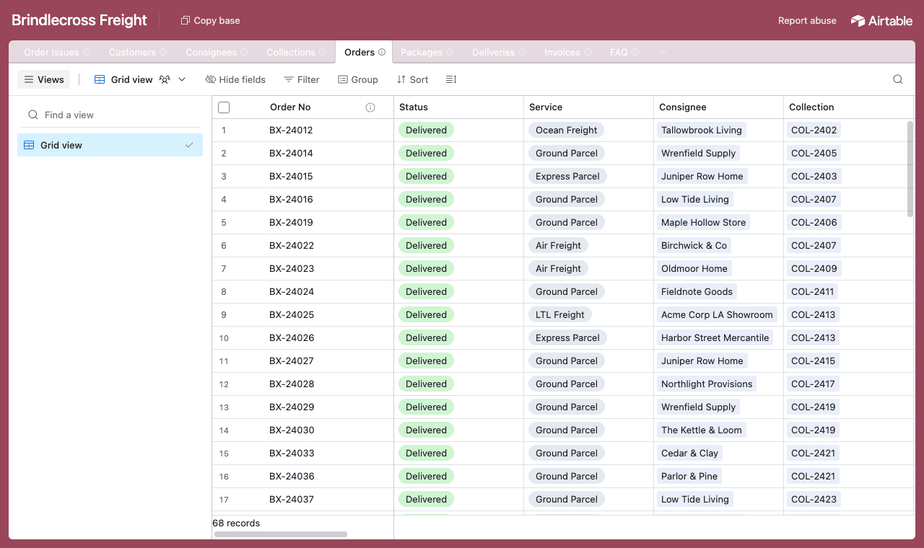Screen dimensions: 924x548
Task: Click info icon on Invoices tab
Action: (588, 52)
